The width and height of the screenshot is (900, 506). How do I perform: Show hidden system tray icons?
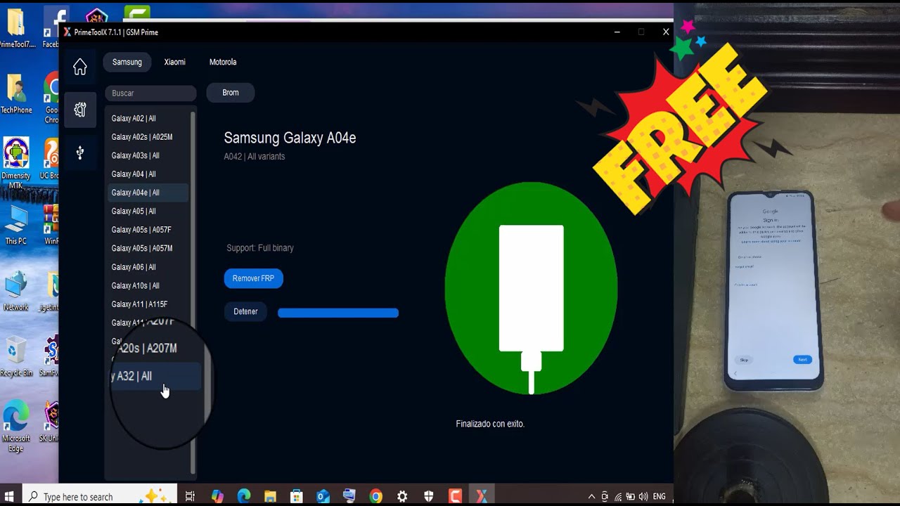pyautogui.click(x=591, y=497)
